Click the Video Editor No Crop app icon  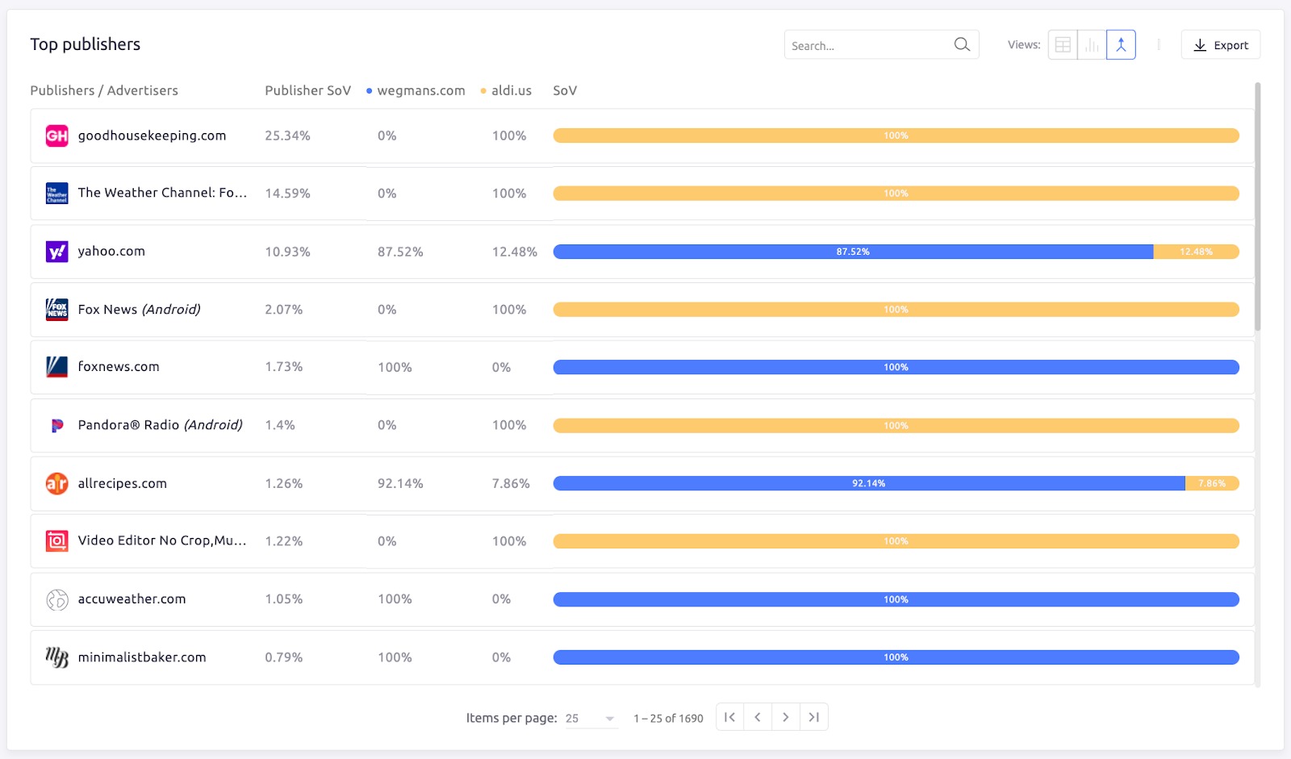[56, 541]
